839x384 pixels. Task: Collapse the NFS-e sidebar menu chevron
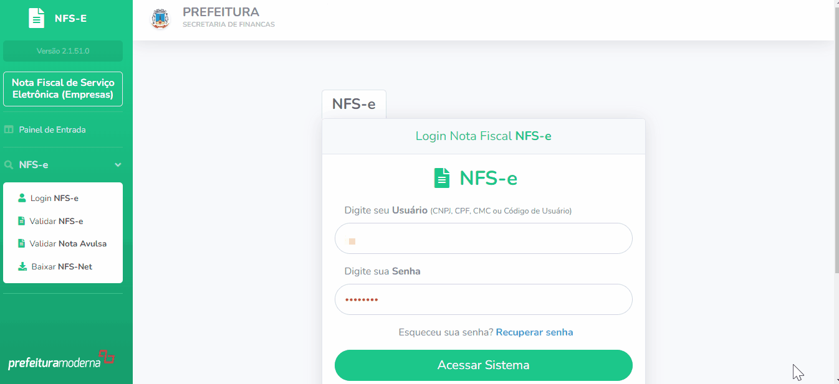point(118,165)
